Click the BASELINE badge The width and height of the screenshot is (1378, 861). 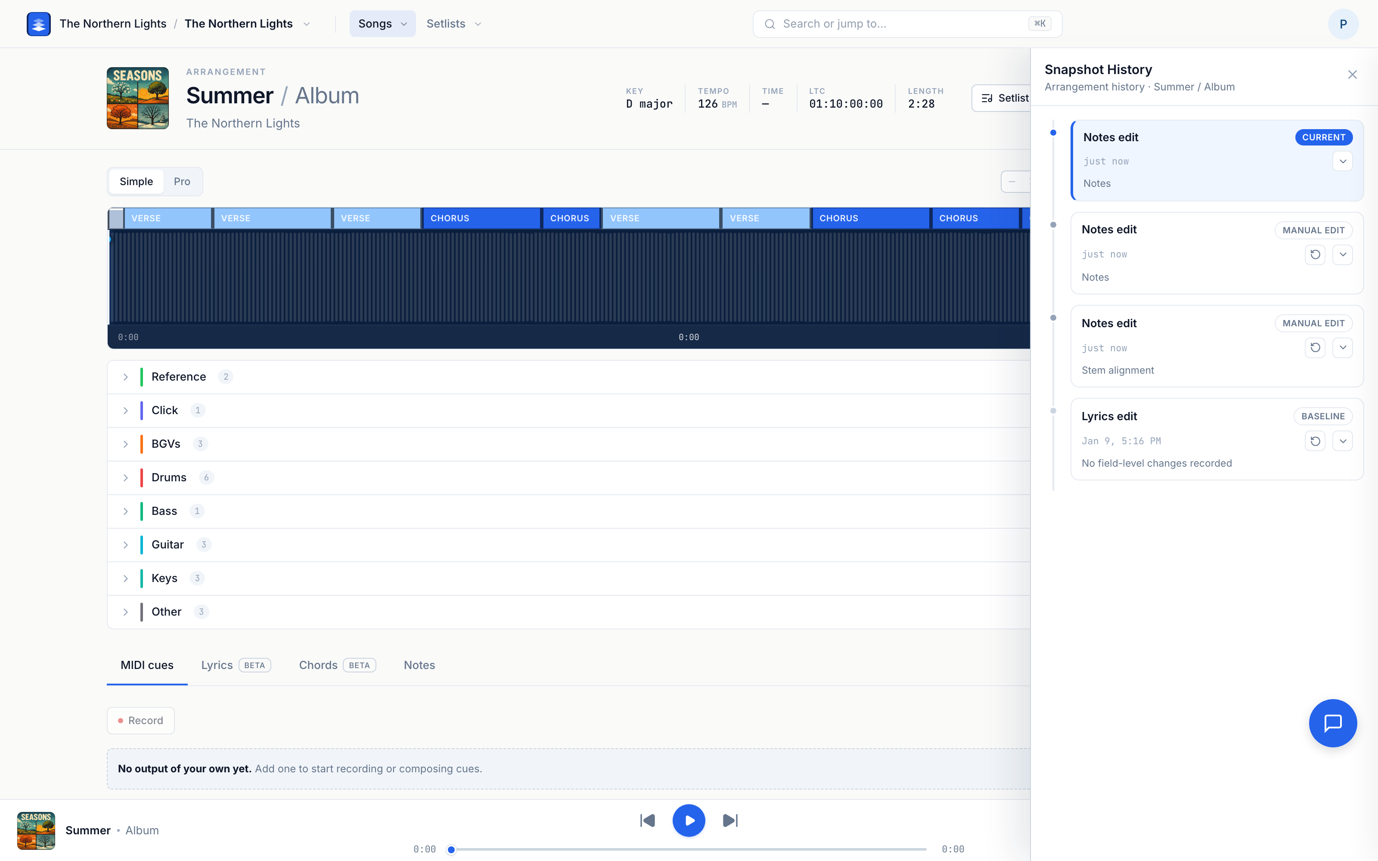tap(1323, 416)
